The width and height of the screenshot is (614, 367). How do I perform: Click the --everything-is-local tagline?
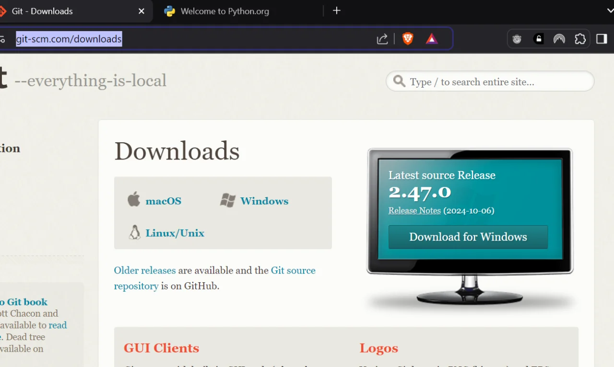(x=91, y=80)
